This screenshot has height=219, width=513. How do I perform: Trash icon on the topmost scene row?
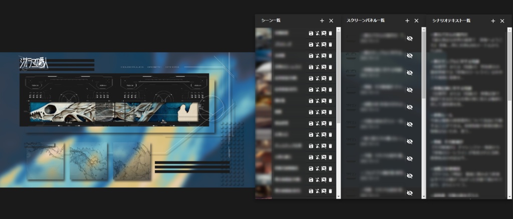(x=330, y=34)
